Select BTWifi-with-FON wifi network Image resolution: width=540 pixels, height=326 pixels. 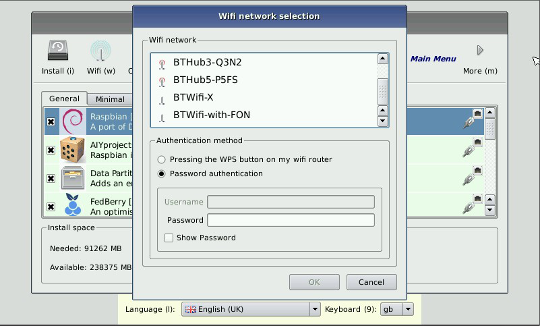pyautogui.click(x=264, y=115)
